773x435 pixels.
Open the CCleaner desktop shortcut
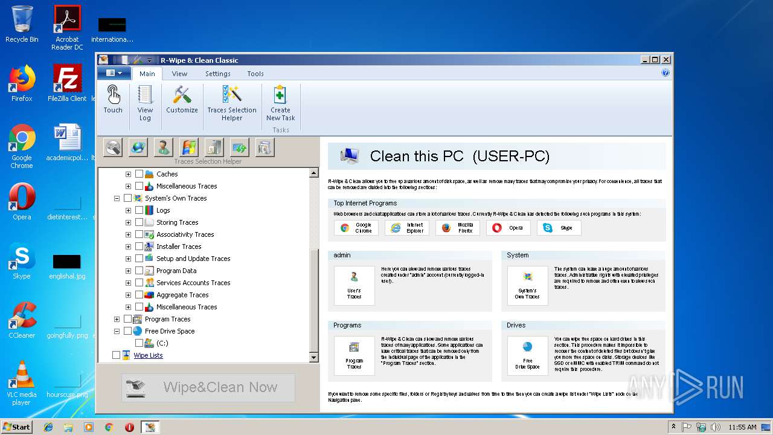click(22, 320)
